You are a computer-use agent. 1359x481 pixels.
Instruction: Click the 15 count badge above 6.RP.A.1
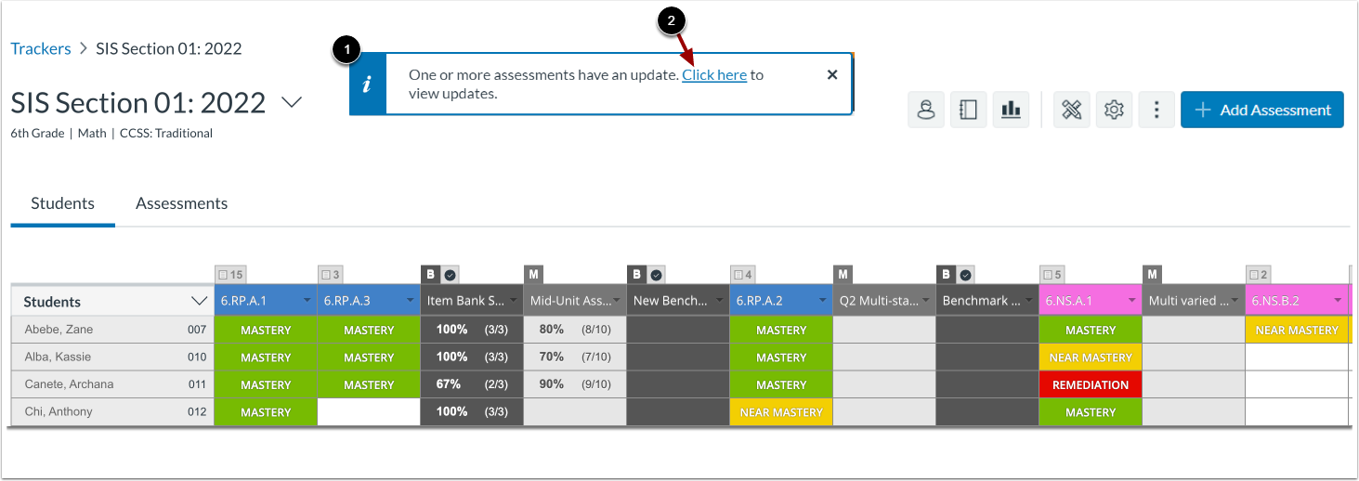coord(230,275)
